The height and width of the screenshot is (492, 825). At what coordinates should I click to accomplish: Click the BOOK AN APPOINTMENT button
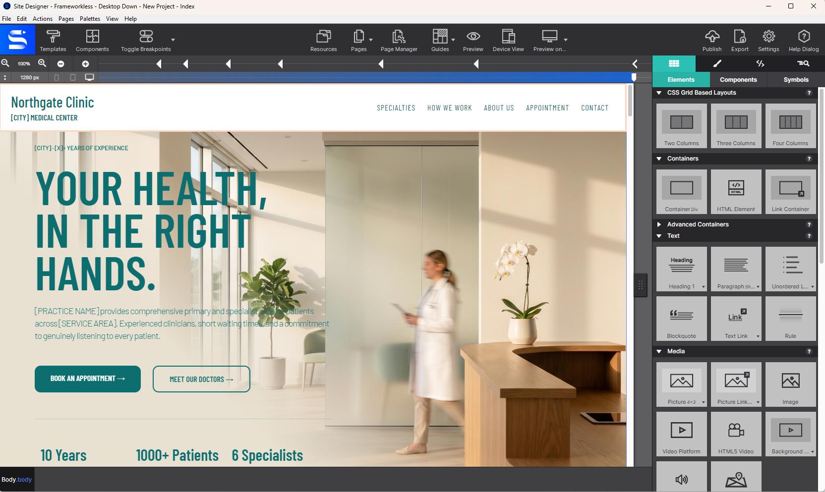pyautogui.click(x=88, y=379)
